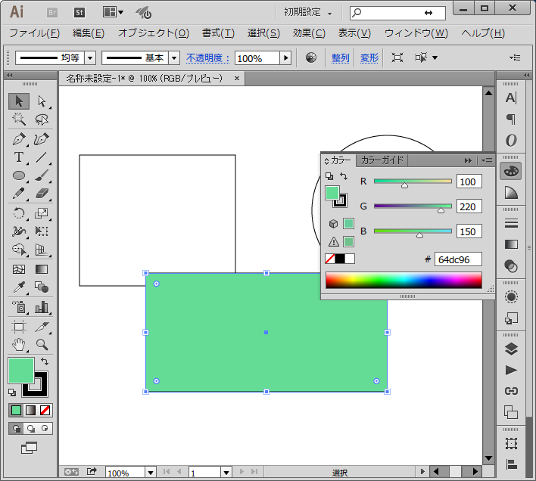Click the color spectrum bar in Color panel
Image resolution: width=536 pixels, height=481 pixels.
[x=404, y=281]
